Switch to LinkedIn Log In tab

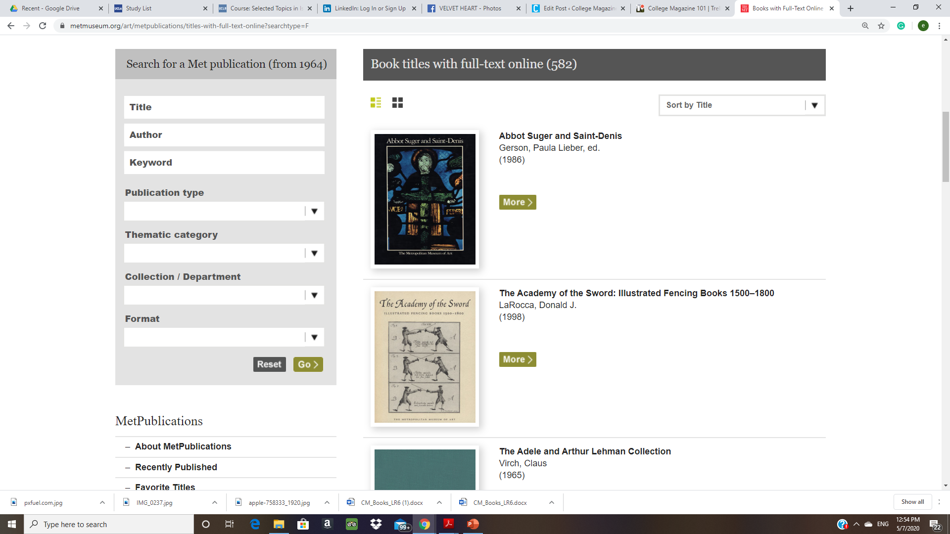click(370, 8)
